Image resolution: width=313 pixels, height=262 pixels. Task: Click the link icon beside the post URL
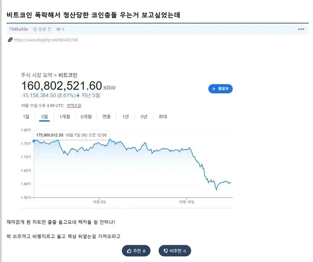pos(10,39)
